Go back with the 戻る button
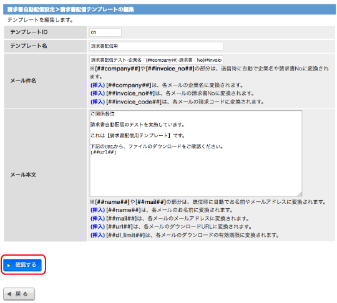Viewport: 337px width, 303px height. [19, 294]
